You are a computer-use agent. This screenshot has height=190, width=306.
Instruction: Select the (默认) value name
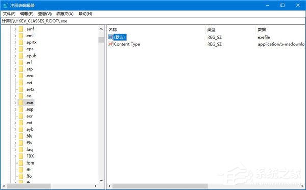tap(120, 37)
